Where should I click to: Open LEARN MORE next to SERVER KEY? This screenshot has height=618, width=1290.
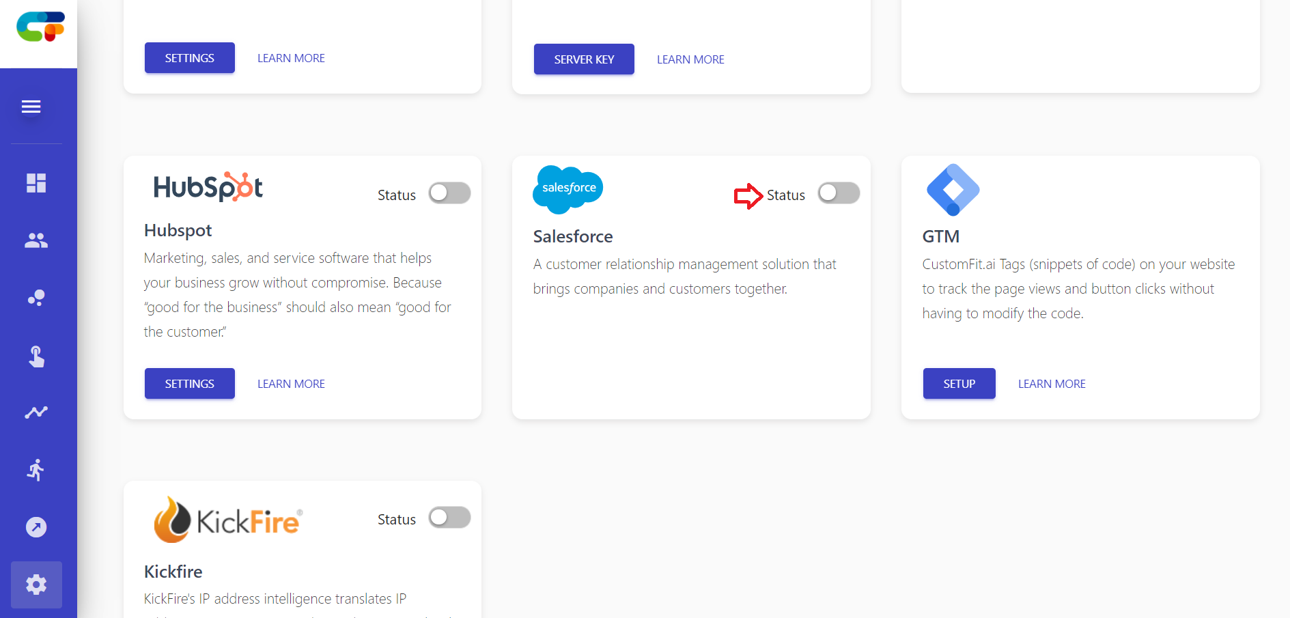coord(690,59)
